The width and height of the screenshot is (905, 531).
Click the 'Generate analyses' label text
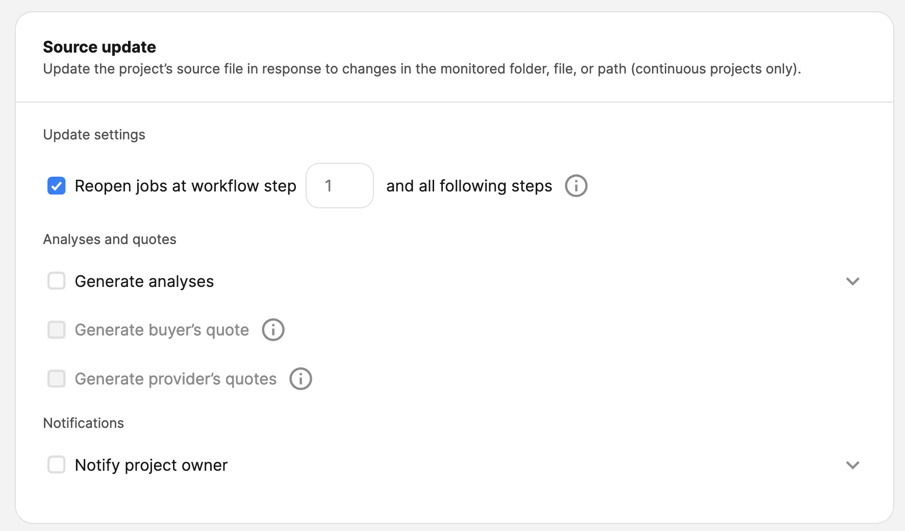tap(144, 281)
